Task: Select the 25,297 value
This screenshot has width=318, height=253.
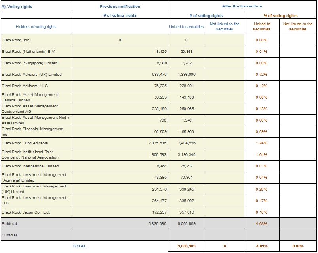Action: click(x=187, y=166)
